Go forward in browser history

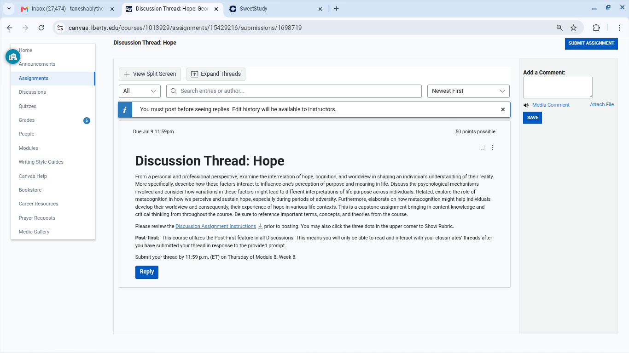point(25,28)
